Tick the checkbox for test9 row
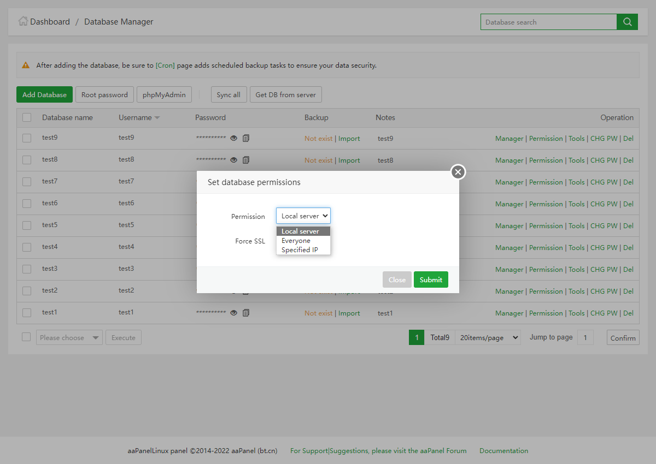The image size is (656, 464). (27, 138)
